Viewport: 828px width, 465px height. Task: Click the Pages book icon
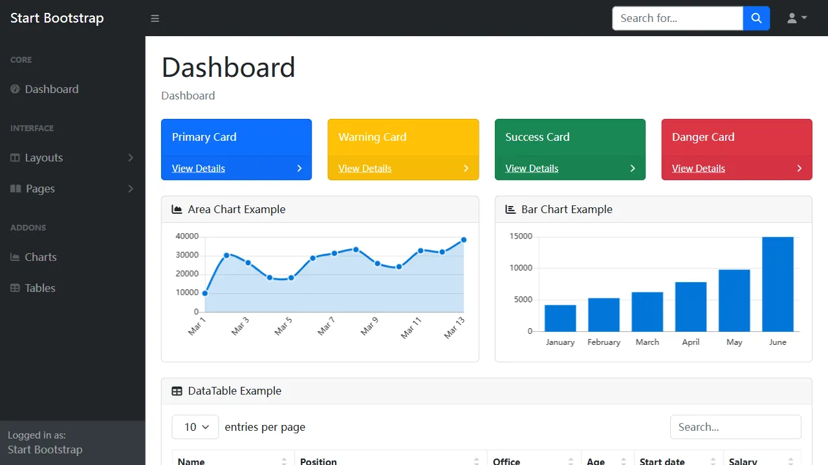[x=16, y=189]
